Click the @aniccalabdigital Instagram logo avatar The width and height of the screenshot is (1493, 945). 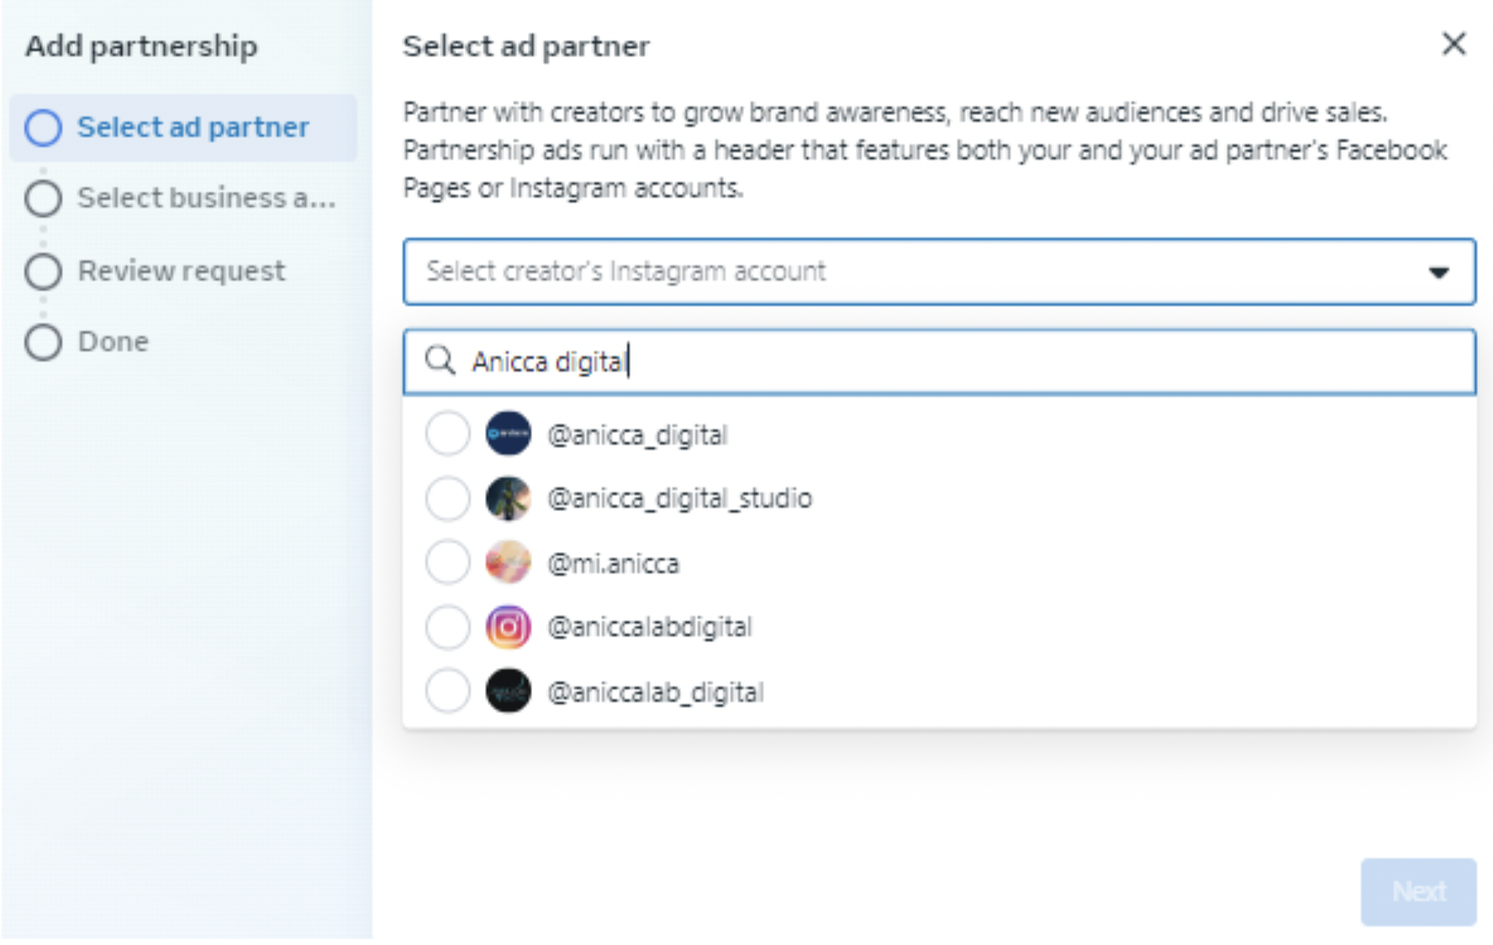coord(508,627)
